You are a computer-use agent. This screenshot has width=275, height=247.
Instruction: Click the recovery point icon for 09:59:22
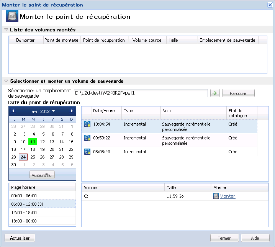[x=87, y=138]
